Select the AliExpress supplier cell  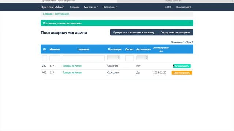112,65
